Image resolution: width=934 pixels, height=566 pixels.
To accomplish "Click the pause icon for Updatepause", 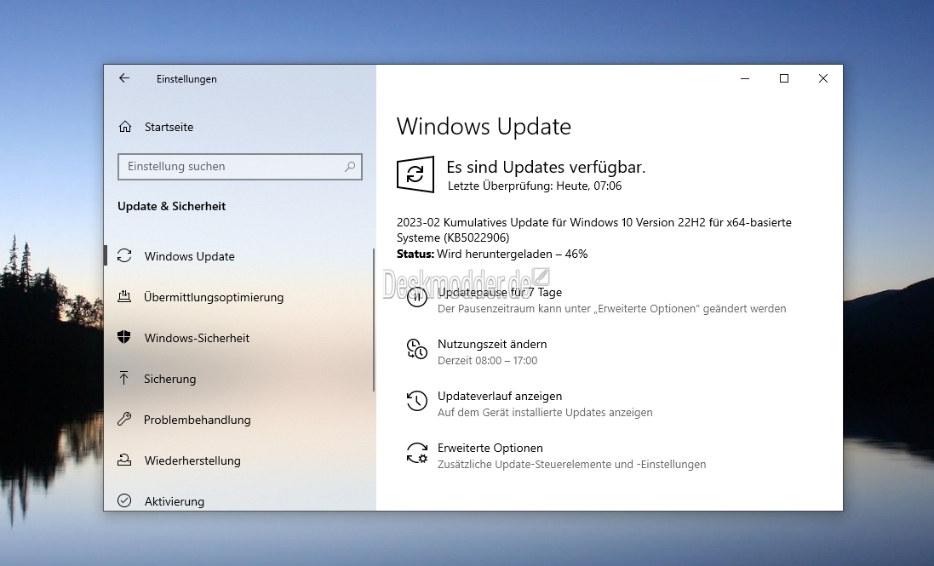I will 417,298.
